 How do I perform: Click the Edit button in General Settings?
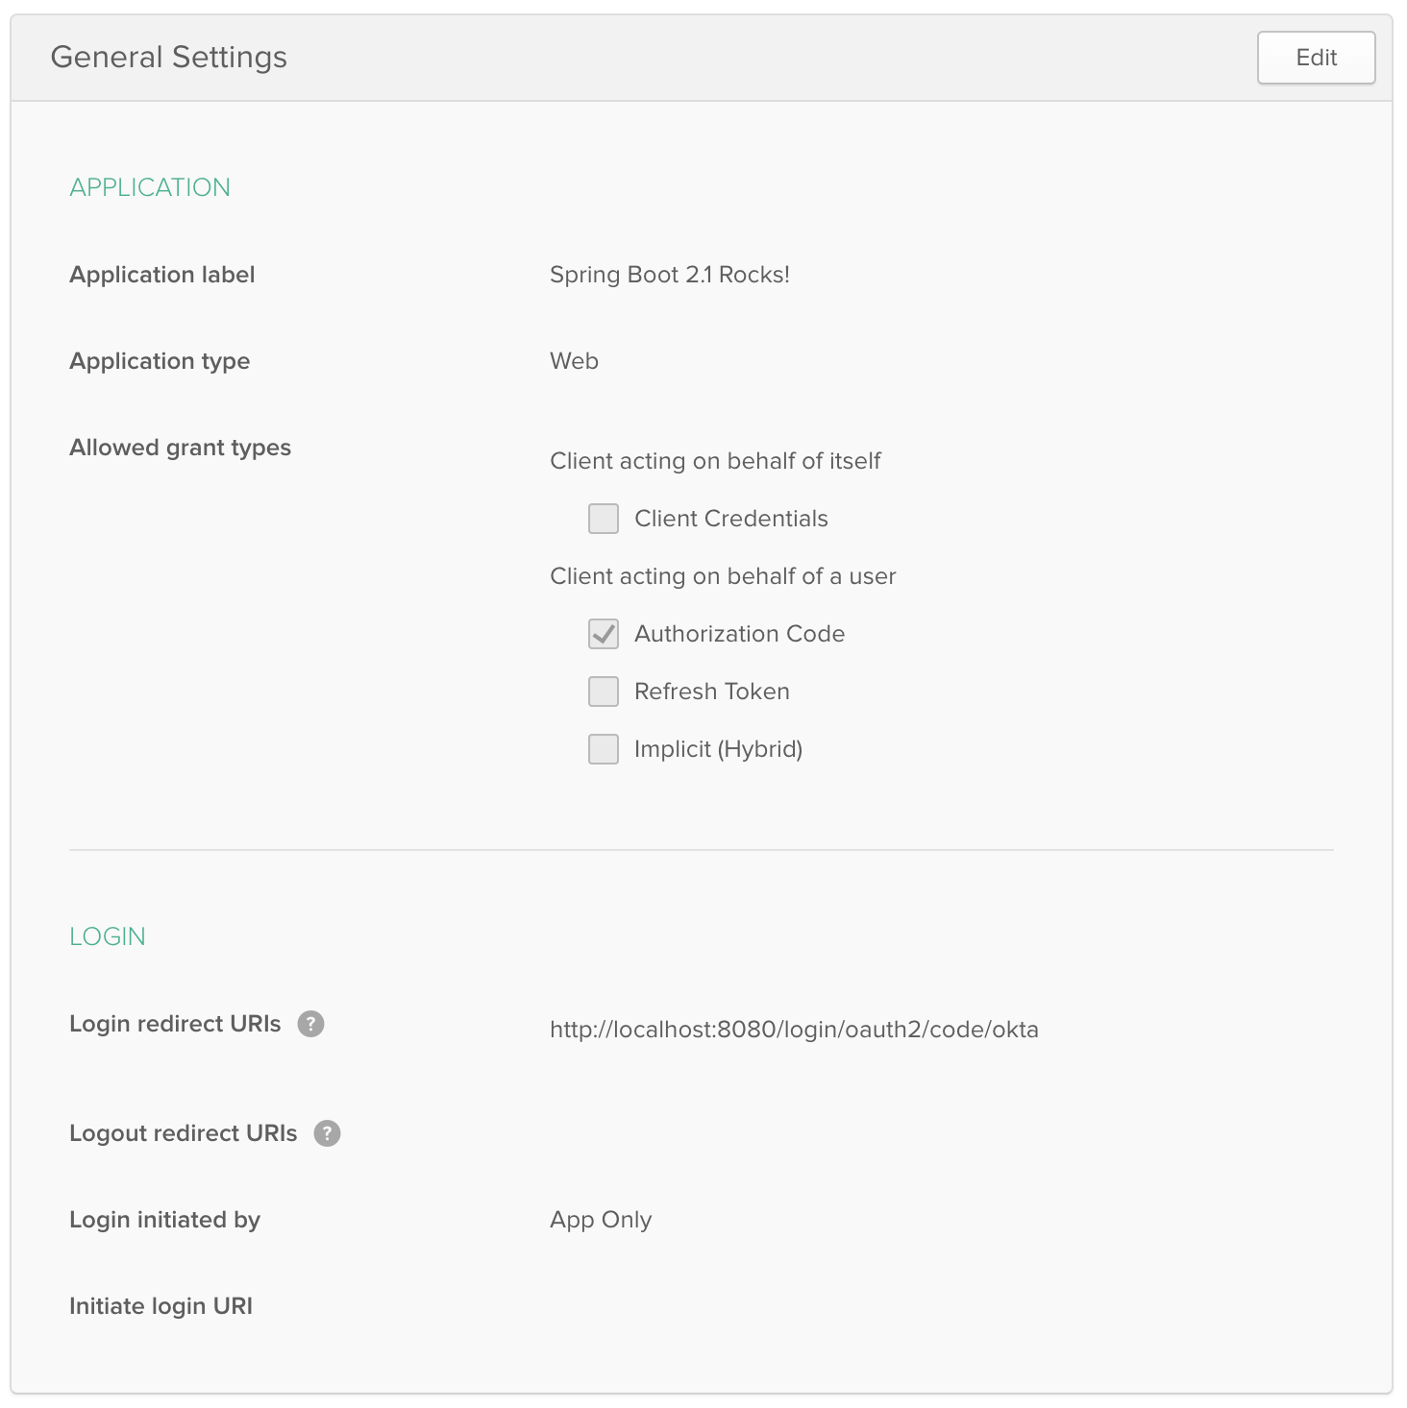tap(1316, 58)
